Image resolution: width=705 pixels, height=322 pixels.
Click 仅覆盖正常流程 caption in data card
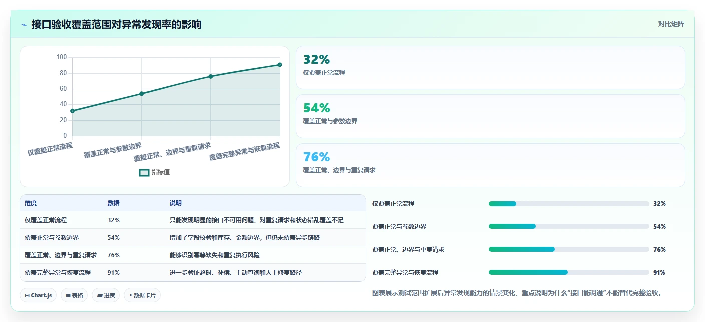click(x=324, y=72)
